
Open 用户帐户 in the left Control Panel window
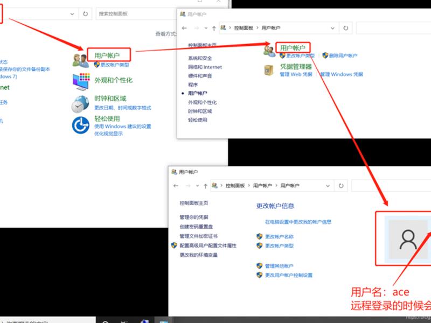(107, 55)
